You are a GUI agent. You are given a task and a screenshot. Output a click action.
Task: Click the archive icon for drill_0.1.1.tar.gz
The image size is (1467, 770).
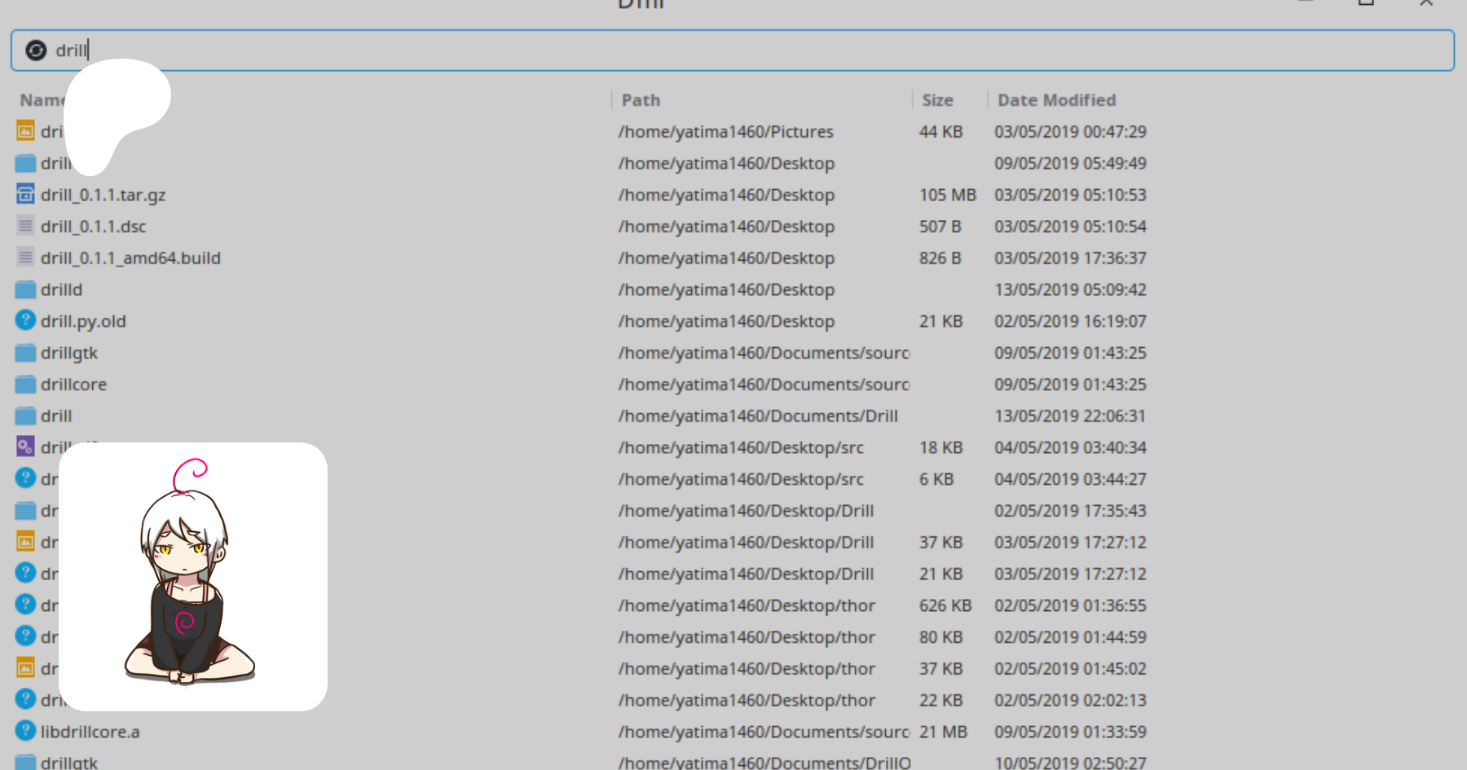pyautogui.click(x=25, y=194)
